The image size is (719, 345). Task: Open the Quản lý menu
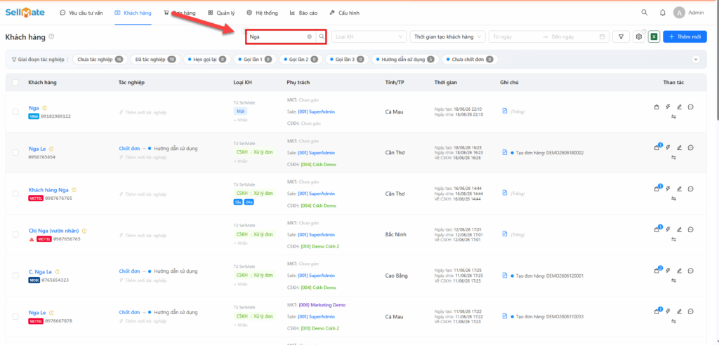pos(221,13)
